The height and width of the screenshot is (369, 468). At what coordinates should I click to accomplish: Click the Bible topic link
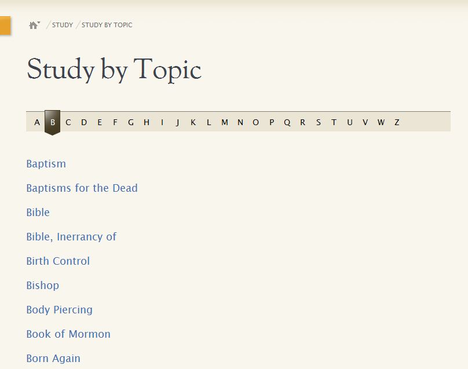point(38,213)
